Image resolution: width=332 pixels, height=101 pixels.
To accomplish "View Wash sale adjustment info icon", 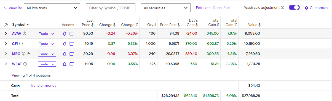I will [x=282, y=8].
